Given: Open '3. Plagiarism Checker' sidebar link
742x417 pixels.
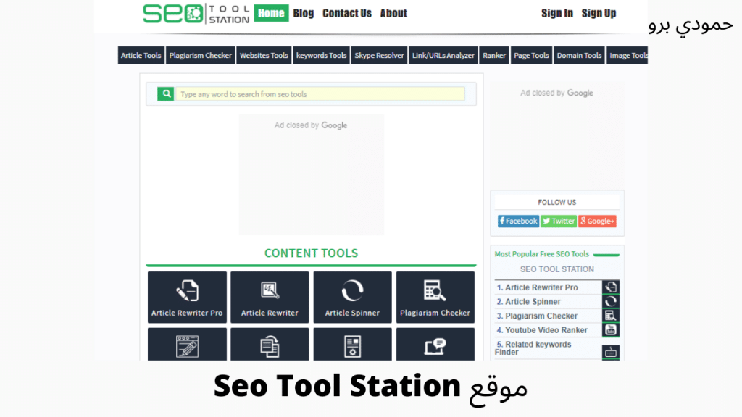Looking at the screenshot, I should coord(537,316).
